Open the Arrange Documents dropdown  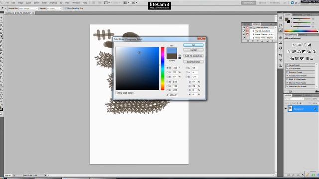[x=126, y=3]
